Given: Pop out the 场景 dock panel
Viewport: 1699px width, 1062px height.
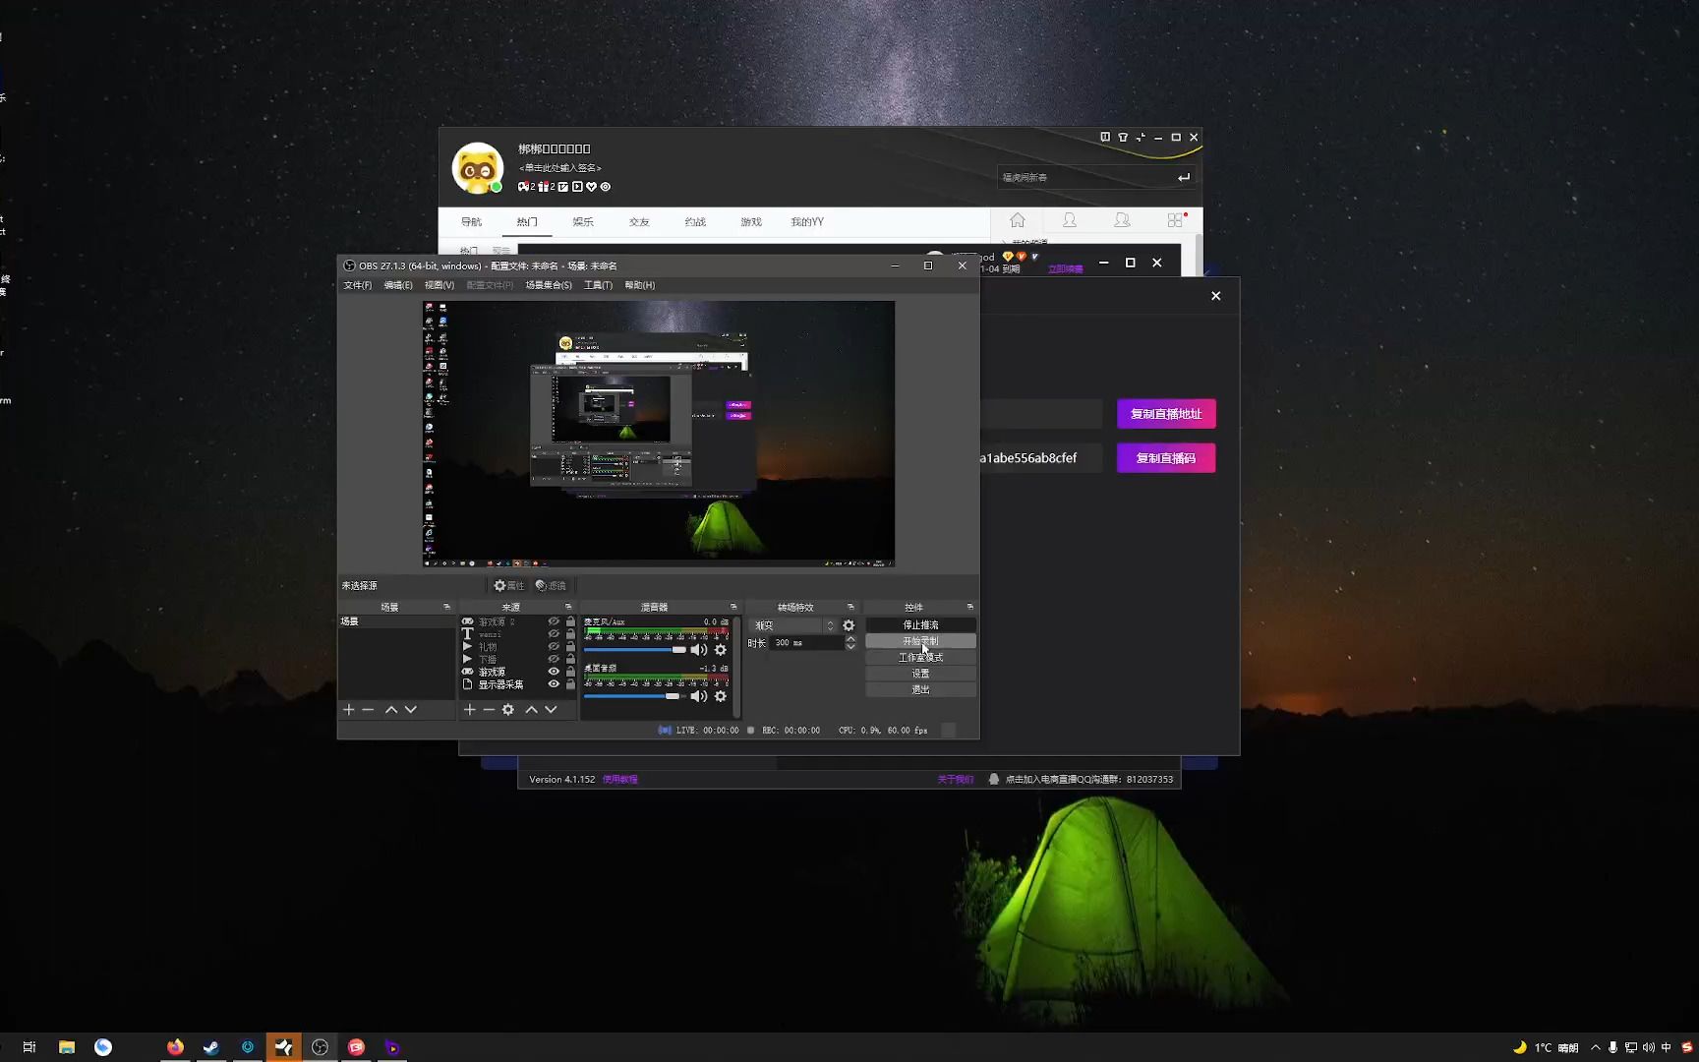Looking at the screenshot, I should pos(446,607).
